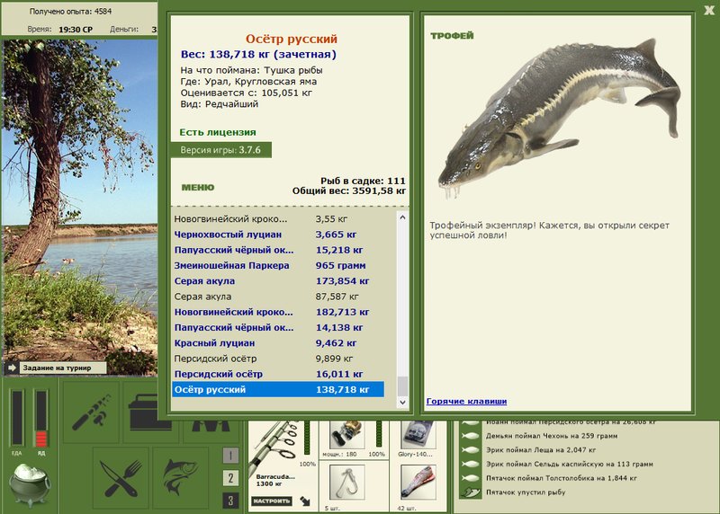Click the Версия игры: 3.7.6 label

tap(220, 150)
